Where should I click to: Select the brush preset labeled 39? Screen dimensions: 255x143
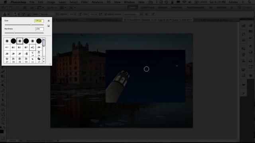[13, 60]
